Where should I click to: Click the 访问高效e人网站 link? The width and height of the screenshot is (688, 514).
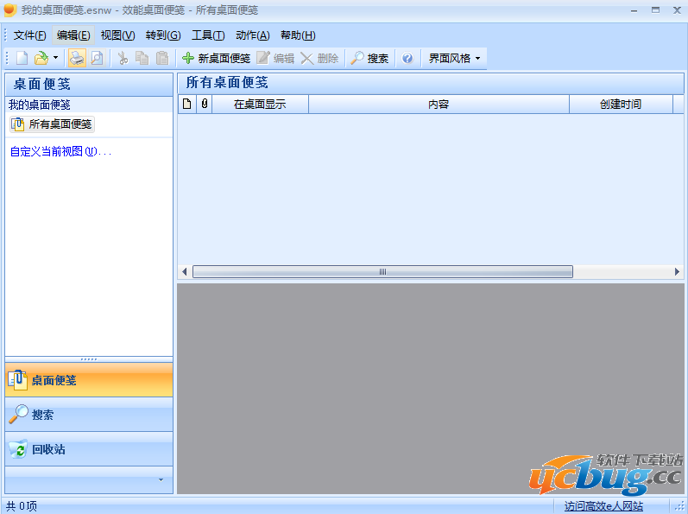point(603,506)
